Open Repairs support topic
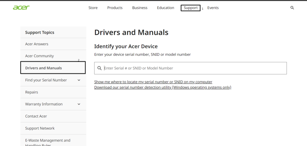 (31, 92)
